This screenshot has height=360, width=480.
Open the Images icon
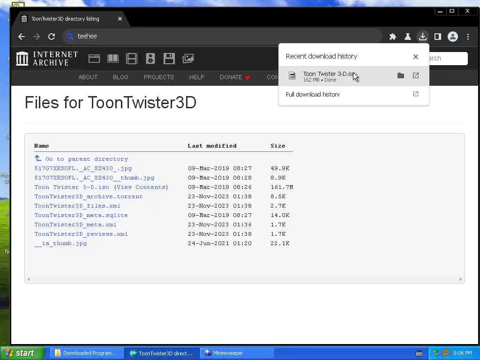click(x=188, y=59)
